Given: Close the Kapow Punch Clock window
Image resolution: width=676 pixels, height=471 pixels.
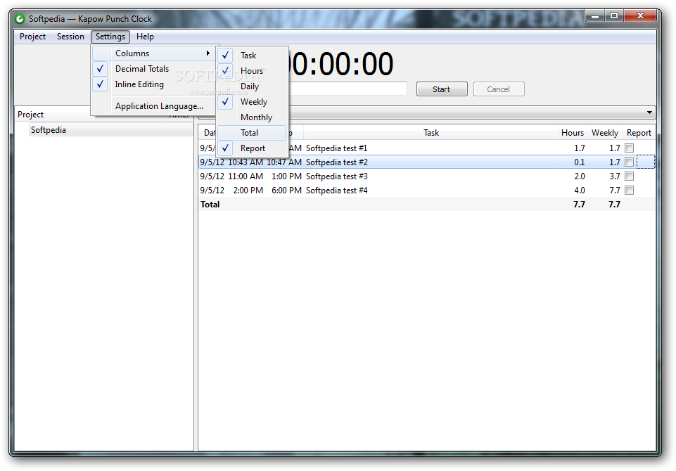Looking at the screenshot, I should tap(640, 16).
